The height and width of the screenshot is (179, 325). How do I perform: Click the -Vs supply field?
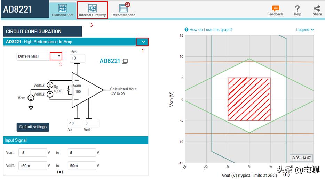(x=74, y=123)
